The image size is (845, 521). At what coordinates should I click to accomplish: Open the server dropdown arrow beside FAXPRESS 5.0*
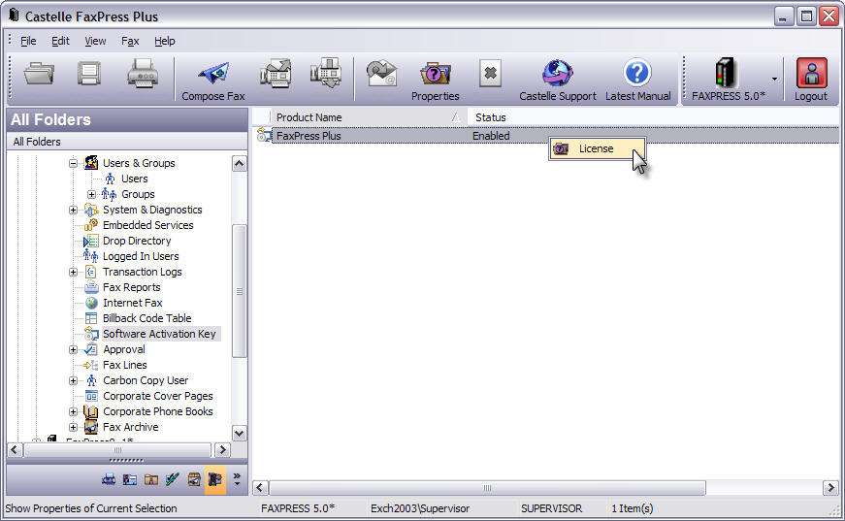(x=774, y=79)
